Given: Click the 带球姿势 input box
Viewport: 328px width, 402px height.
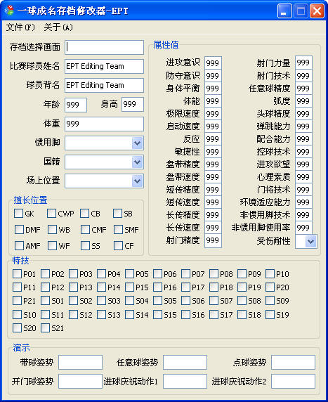Looking at the screenshot, I should click(x=81, y=362).
